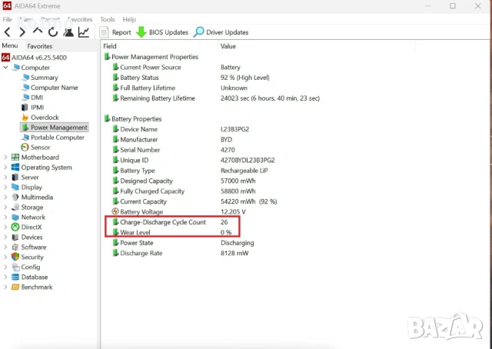Collapse the Computer tree node

(x=5, y=68)
